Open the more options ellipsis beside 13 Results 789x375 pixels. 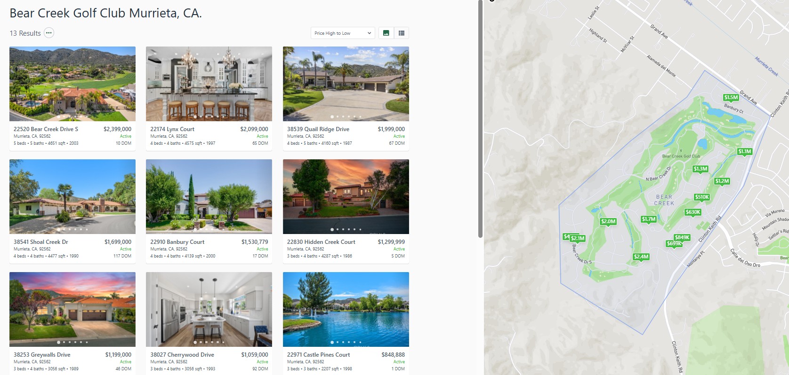pyautogui.click(x=49, y=33)
